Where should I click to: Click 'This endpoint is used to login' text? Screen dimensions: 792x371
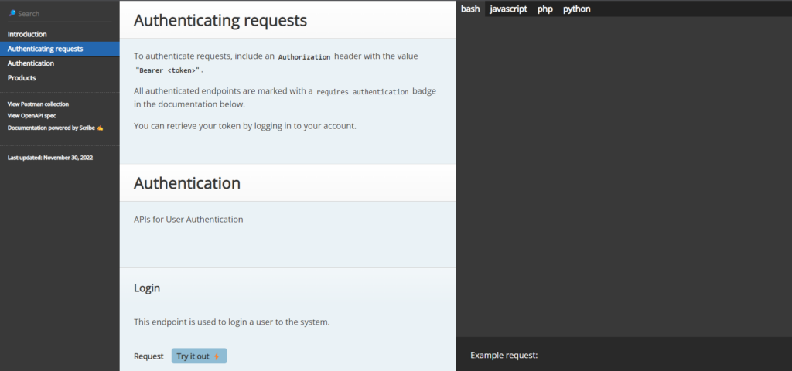[232, 322]
